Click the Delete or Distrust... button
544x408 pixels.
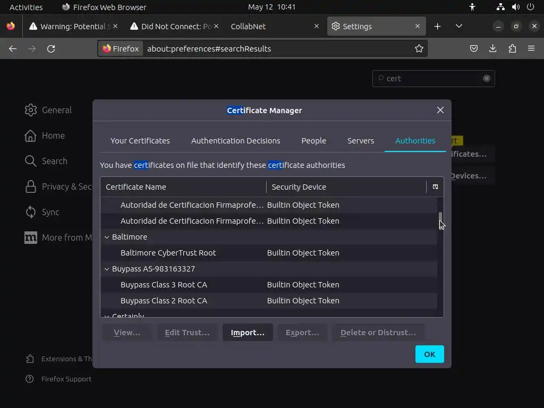[378, 333]
